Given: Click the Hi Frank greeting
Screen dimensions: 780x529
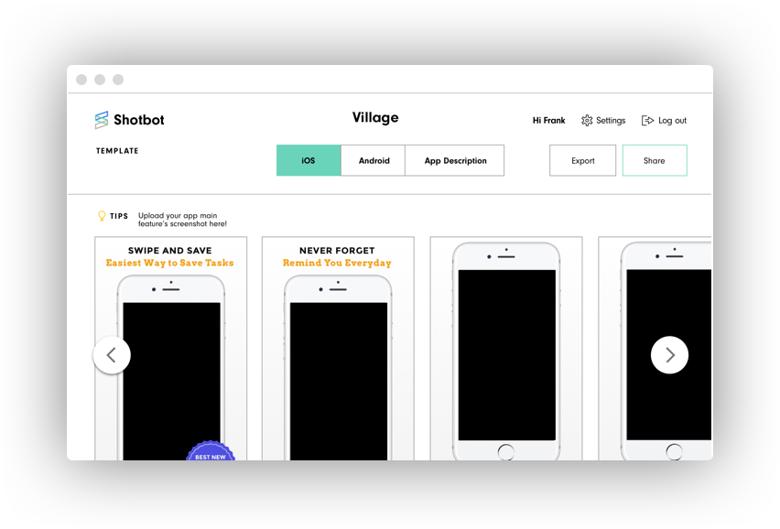Looking at the screenshot, I should [548, 120].
